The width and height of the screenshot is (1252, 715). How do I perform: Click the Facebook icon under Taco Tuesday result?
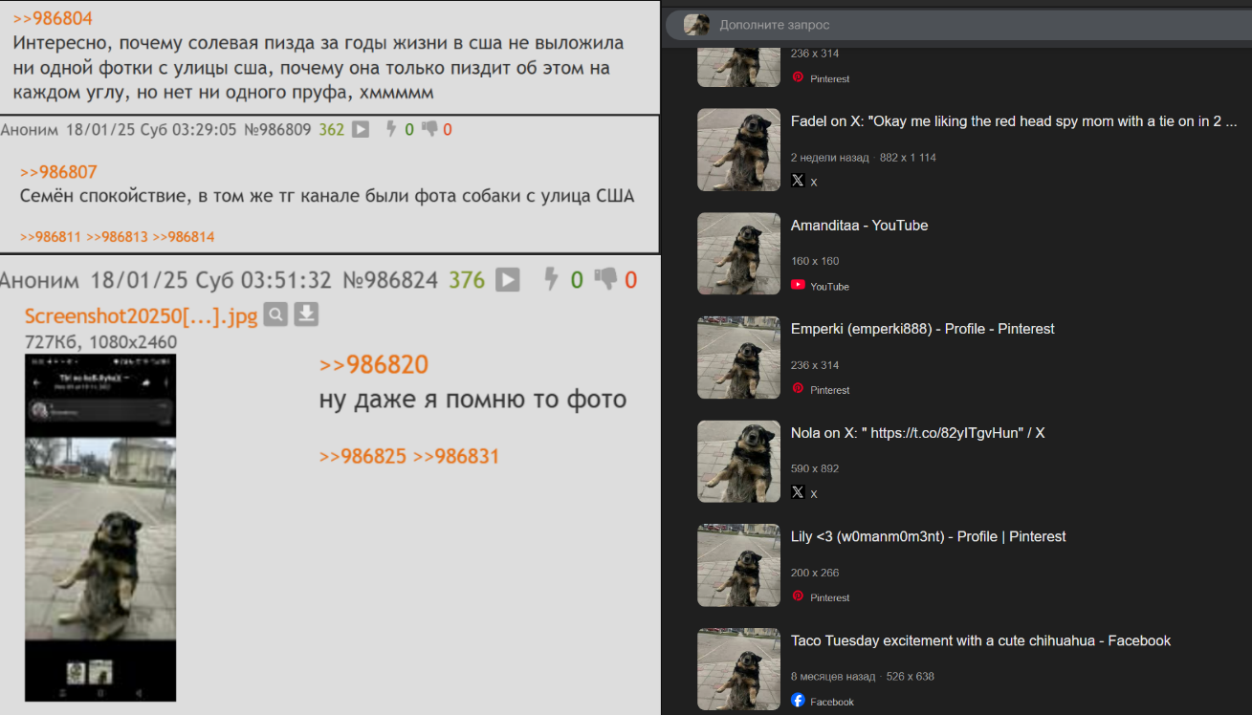798,701
